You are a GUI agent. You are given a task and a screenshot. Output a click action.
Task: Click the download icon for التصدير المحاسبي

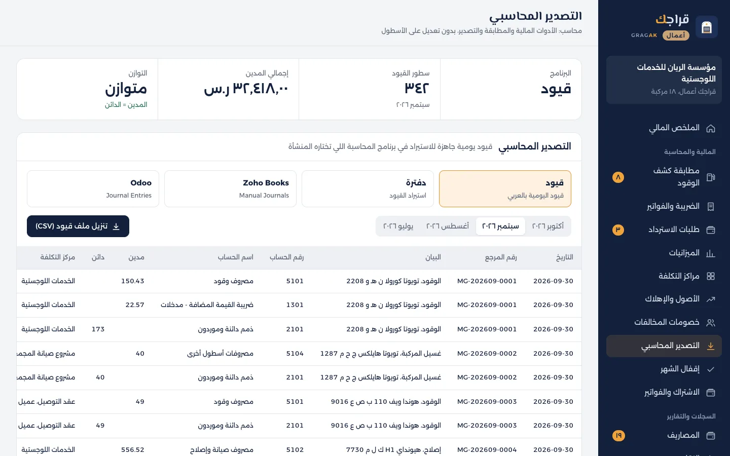(711, 346)
